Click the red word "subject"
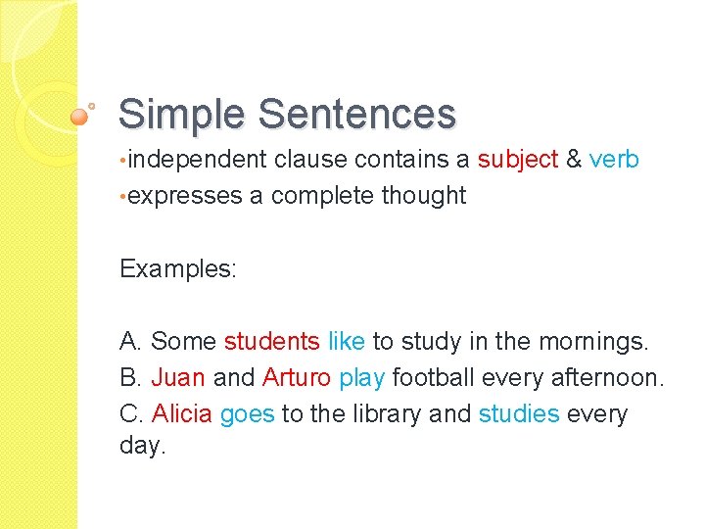 tap(517, 160)
